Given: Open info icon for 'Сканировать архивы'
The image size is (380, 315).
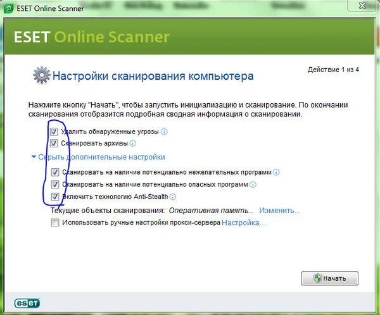Looking at the screenshot, I should pyautogui.click(x=133, y=144).
